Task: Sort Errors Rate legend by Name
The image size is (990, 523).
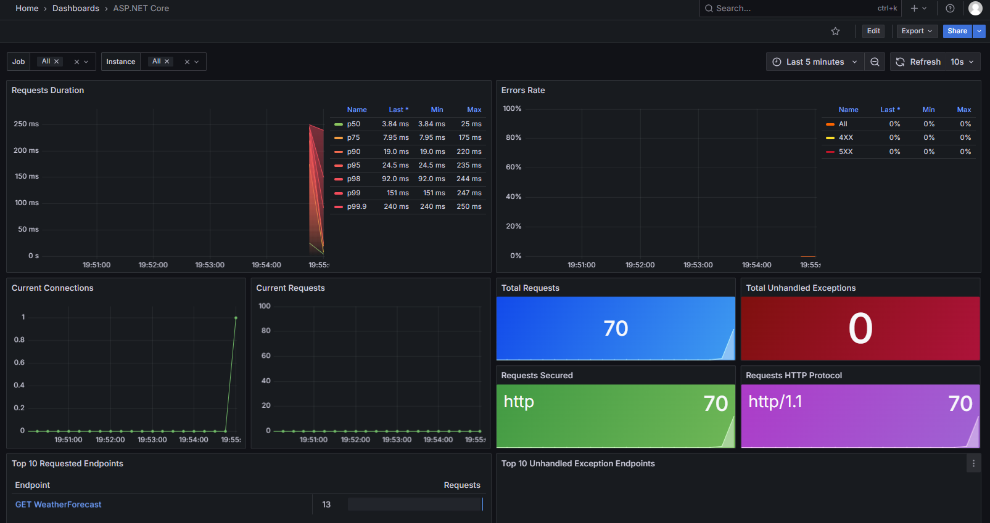Action: [x=848, y=110]
